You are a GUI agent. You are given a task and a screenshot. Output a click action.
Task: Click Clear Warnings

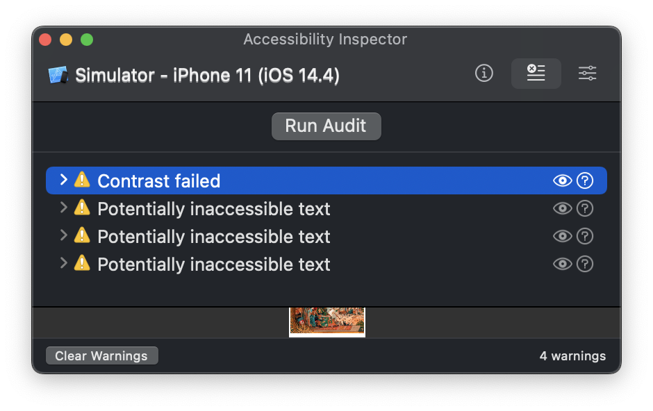[x=101, y=355]
